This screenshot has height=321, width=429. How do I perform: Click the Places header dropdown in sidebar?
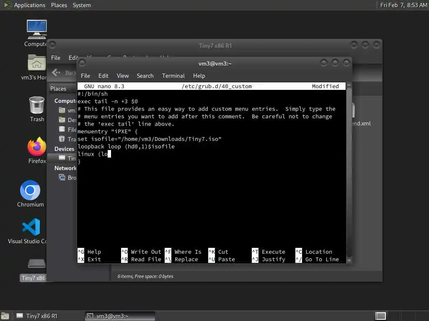pyautogui.click(x=63, y=89)
